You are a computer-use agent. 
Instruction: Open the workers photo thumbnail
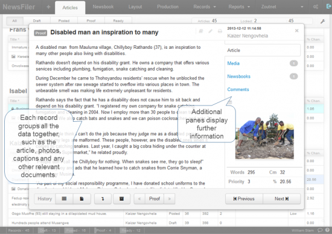[x=264, y=136]
